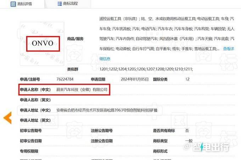
Task: Click the 商标详情 document icon
Action: tap(13, 4)
